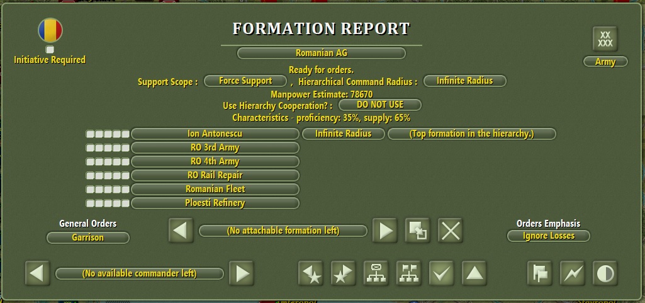Click the Manpower Estimate: 78670 text
Screen dimensions: 645x303
click(x=322, y=94)
